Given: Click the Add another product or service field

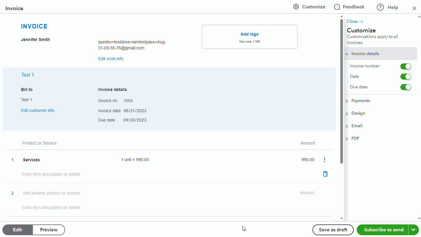Looking at the screenshot, I should click(x=51, y=193).
